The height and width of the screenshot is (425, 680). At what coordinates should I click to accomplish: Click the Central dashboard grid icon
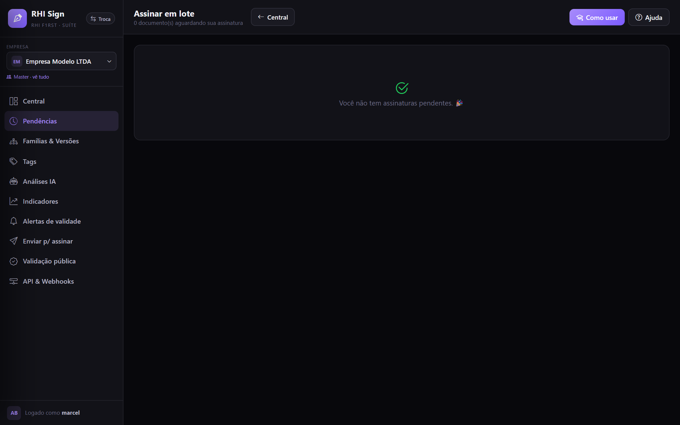pyautogui.click(x=14, y=101)
